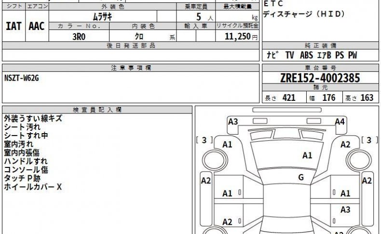The image size is (381, 234).
Task: Click TV in genuine equipment row
Action: point(290,55)
